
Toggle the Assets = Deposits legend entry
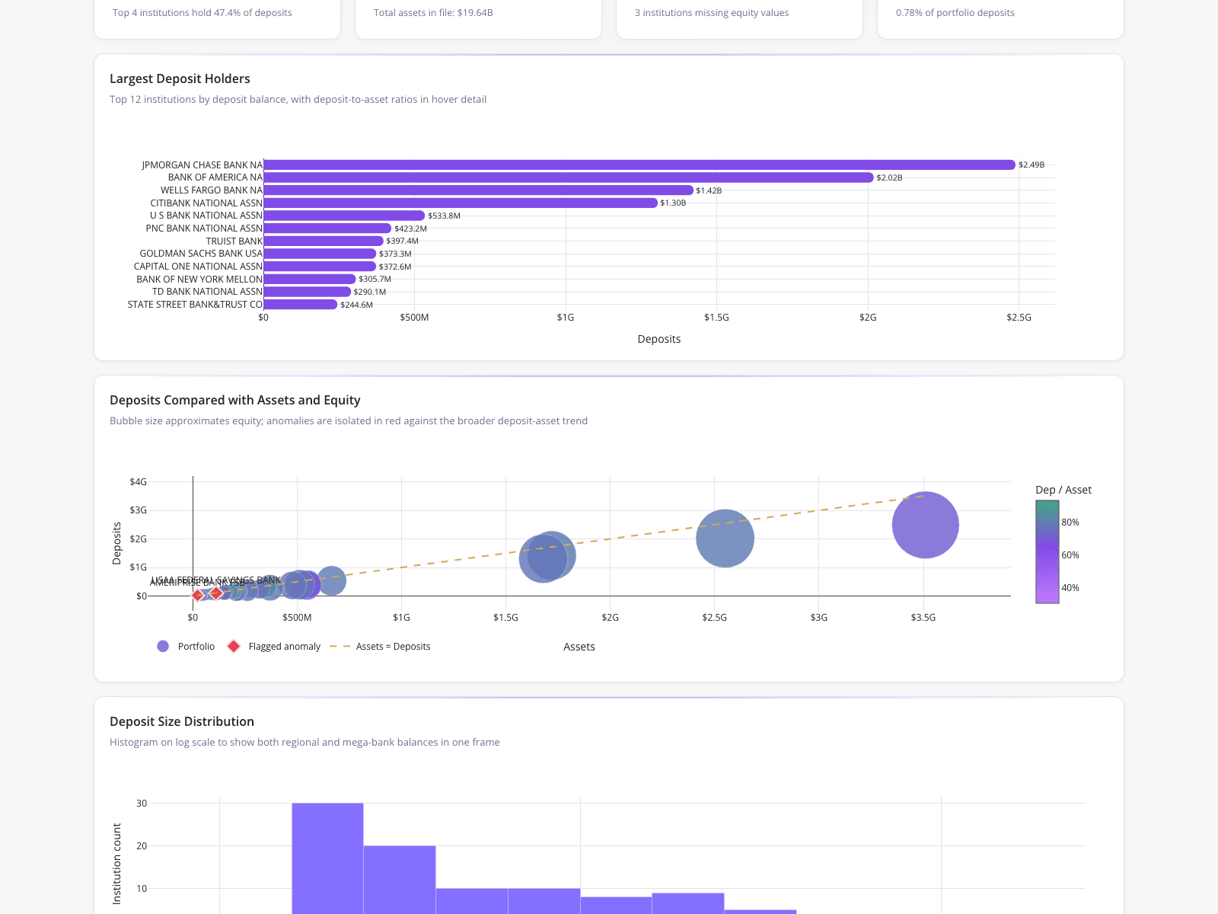tap(379, 646)
